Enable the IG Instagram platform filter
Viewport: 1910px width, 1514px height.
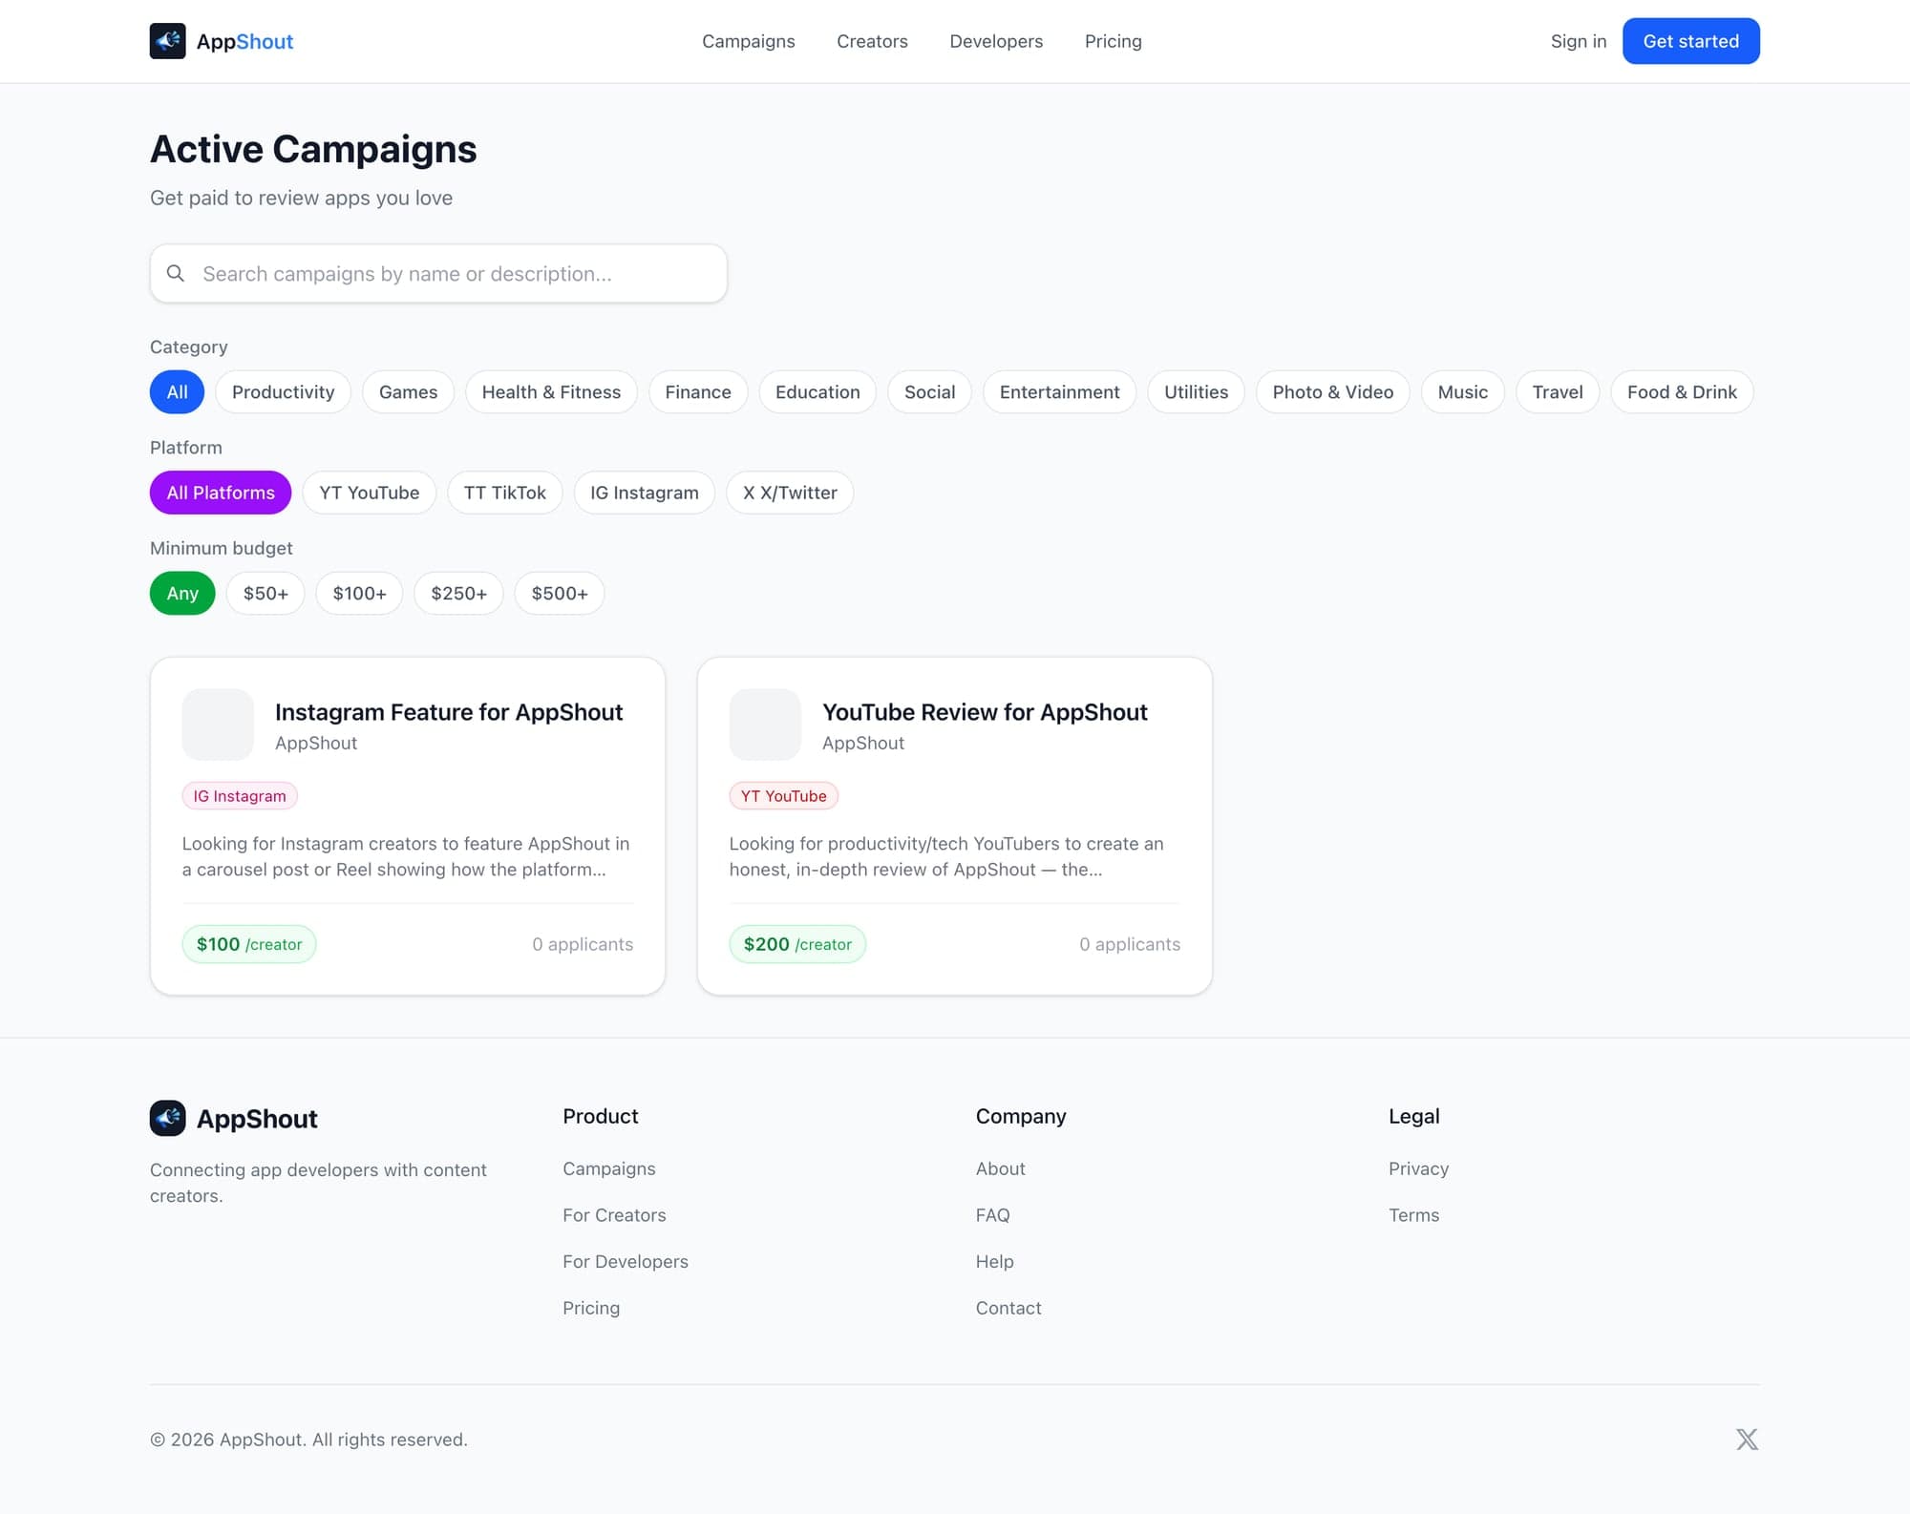644,493
